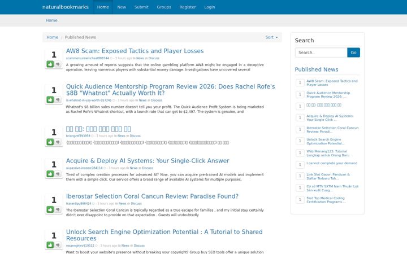Click News category under Quick Audience post
407x254 pixels.
click(x=142, y=100)
